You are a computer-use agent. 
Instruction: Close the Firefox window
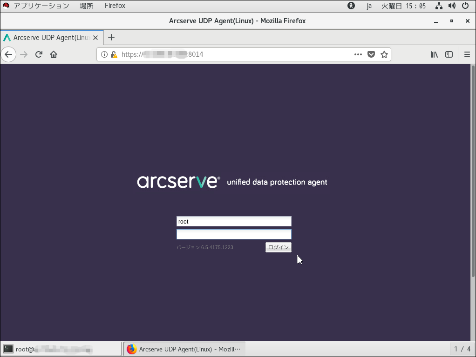coord(468,21)
